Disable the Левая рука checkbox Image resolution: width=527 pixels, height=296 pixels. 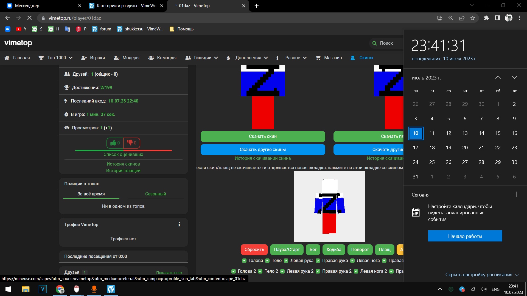pyautogui.click(x=286, y=261)
